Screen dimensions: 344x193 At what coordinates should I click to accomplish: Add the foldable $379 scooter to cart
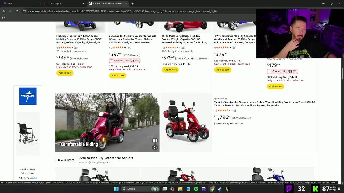coord(223,70)
